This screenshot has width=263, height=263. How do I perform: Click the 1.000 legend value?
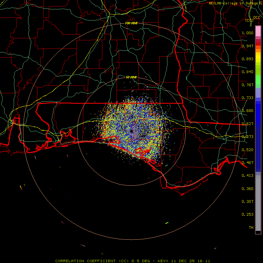[x=248, y=33]
